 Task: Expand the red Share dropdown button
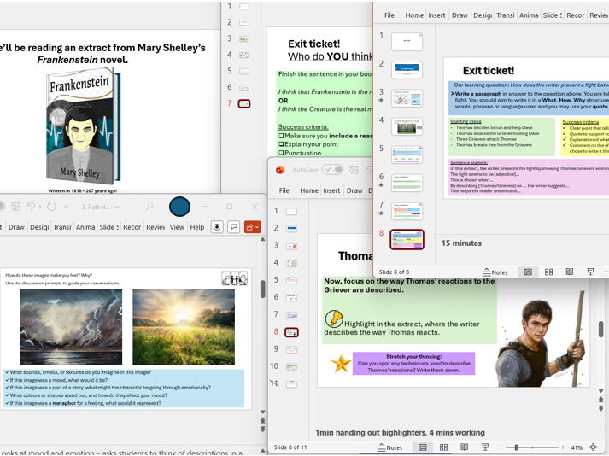(252, 227)
